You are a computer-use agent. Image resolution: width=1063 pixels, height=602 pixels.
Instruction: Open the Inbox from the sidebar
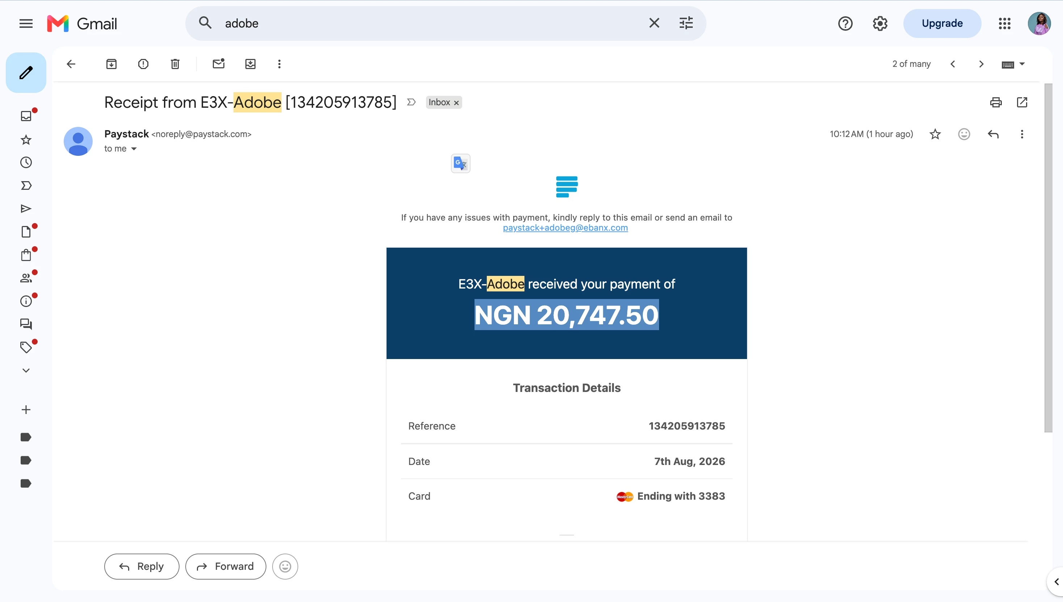[26, 116]
